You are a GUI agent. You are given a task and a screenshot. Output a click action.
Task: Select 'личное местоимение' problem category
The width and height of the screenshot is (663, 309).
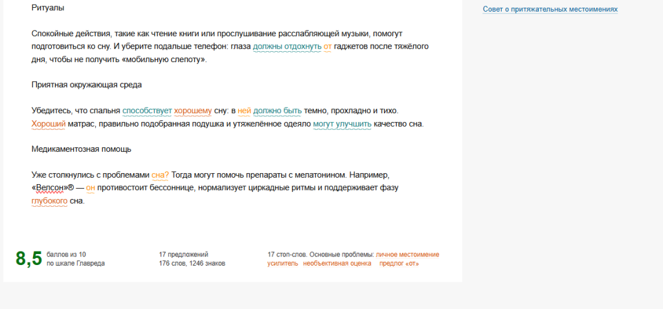[x=408, y=255]
